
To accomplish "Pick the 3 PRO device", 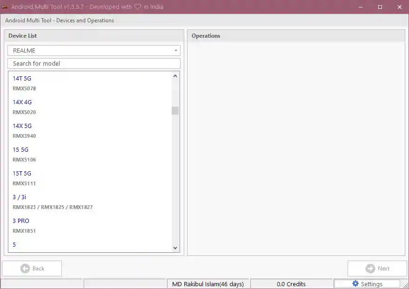I will click(21, 221).
